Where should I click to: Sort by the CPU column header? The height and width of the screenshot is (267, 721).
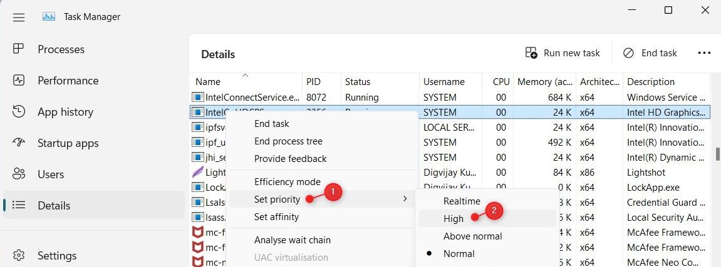point(498,82)
